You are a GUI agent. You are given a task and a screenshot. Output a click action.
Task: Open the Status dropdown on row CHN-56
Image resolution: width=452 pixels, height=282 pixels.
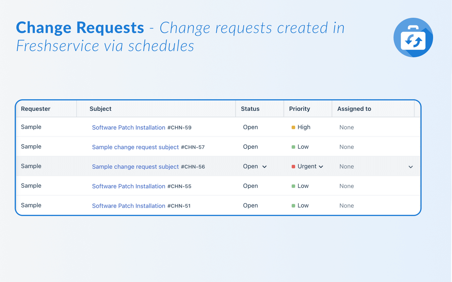pos(264,167)
